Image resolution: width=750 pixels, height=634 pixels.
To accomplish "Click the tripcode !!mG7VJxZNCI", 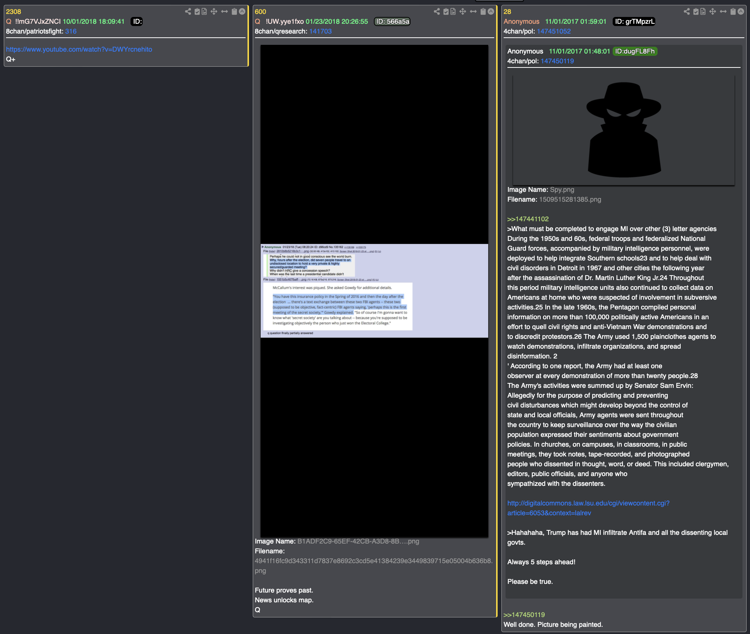I will [x=38, y=21].
